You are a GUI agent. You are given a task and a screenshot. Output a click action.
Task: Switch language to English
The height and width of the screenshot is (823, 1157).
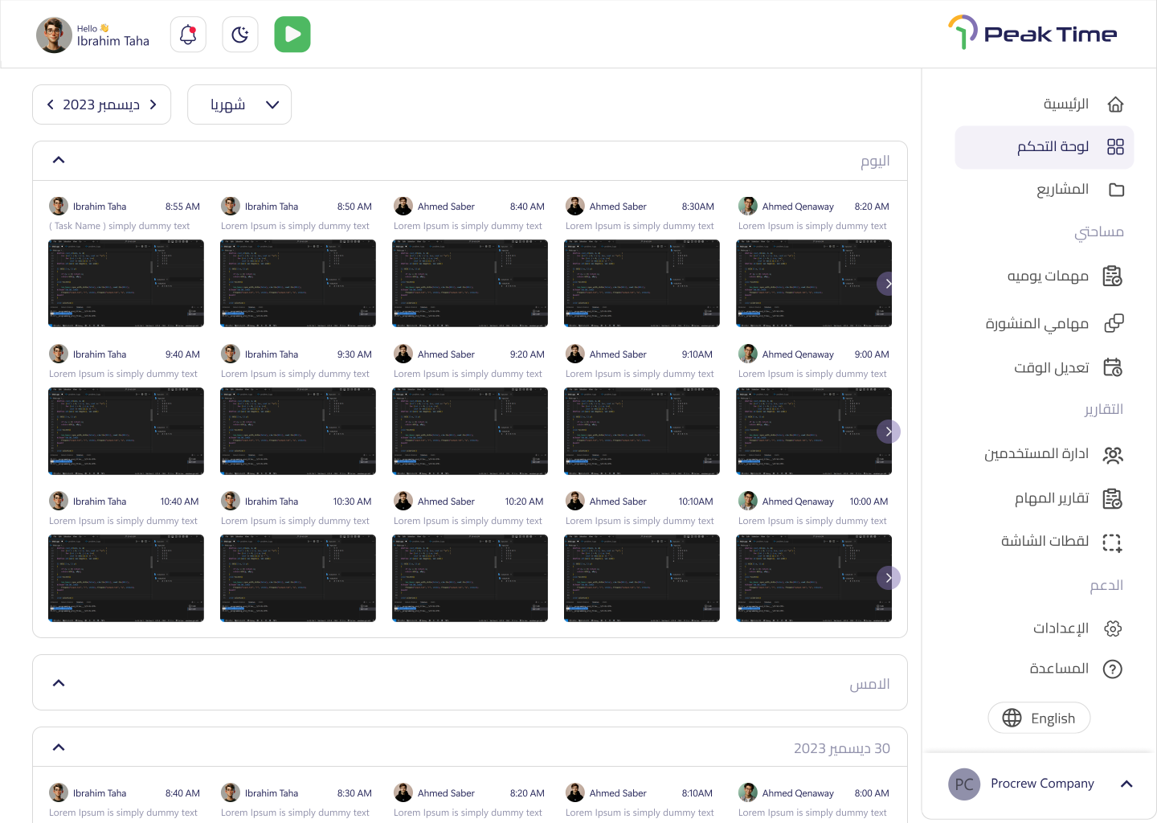coord(1039,718)
